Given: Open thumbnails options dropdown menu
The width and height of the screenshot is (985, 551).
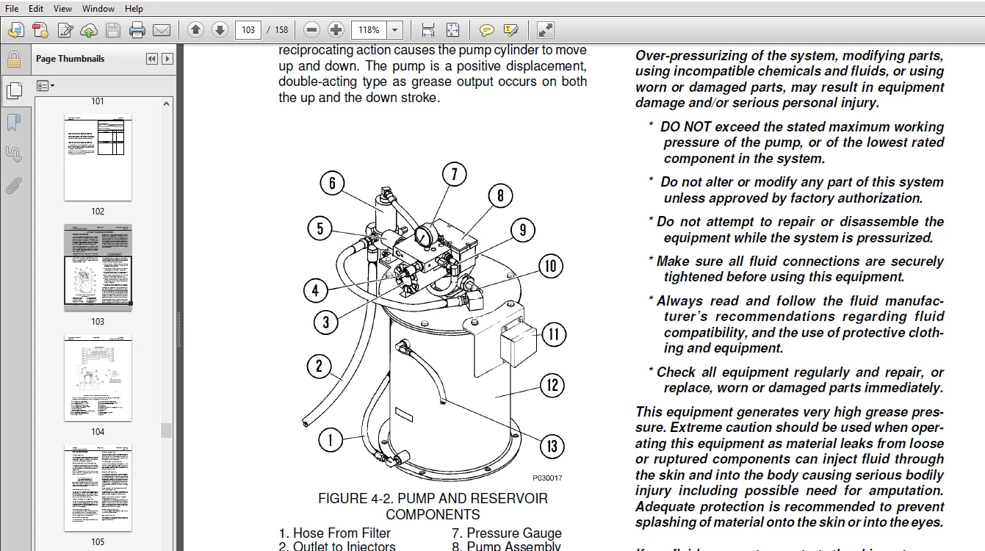Looking at the screenshot, I should click(46, 86).
